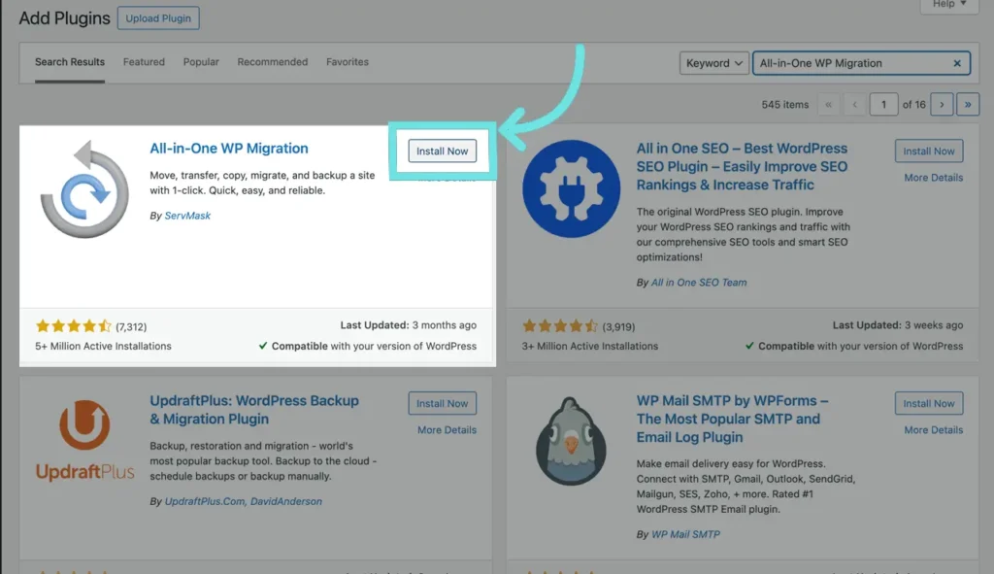Open the Recommended plugins tab
994x574 pixels.
pos(273,62)
